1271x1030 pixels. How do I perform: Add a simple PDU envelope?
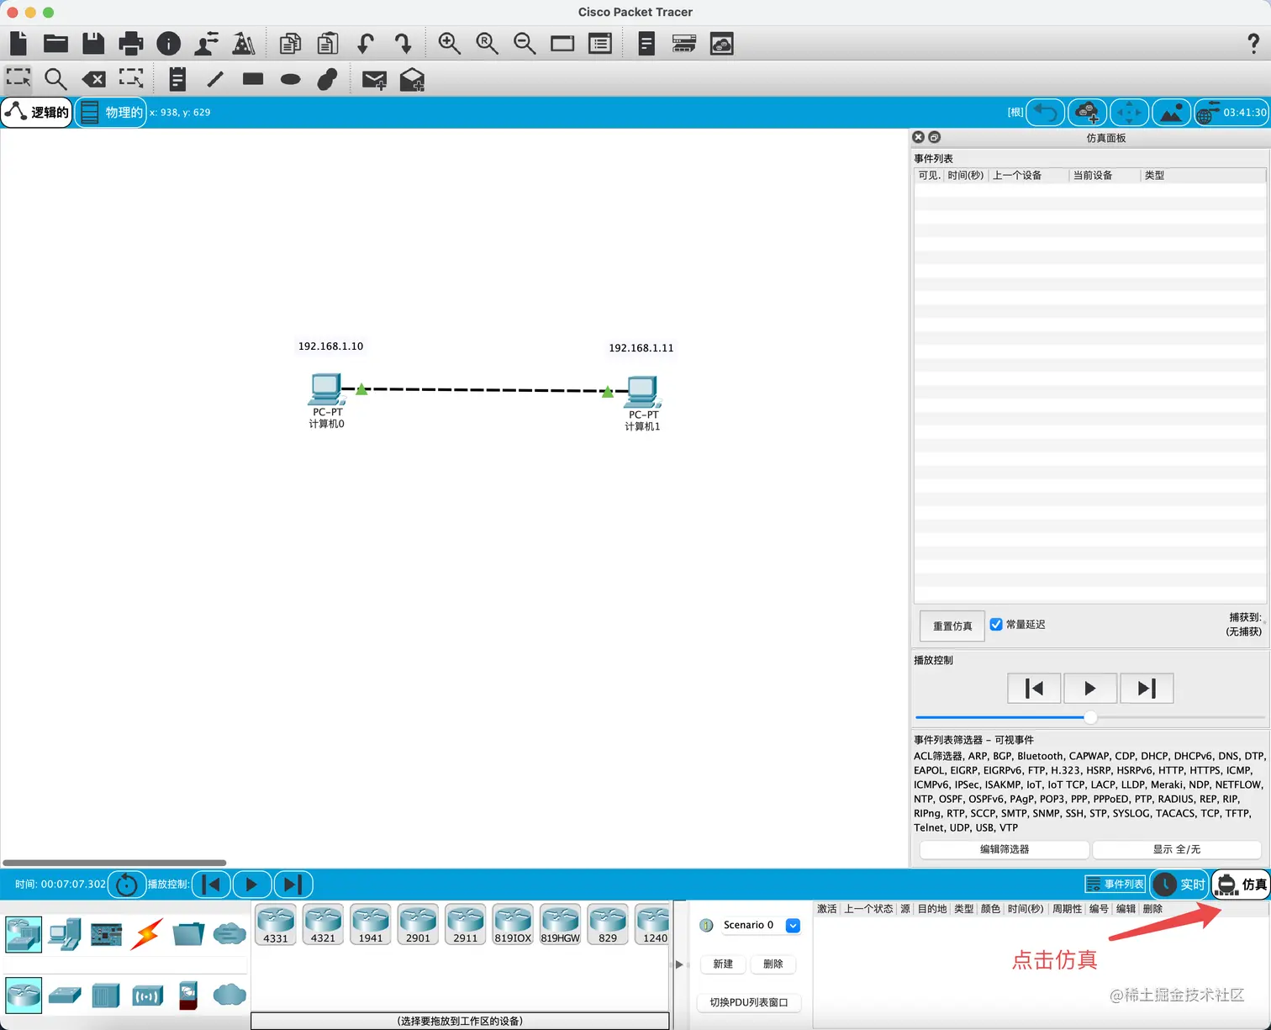click(x=374, y=80)
